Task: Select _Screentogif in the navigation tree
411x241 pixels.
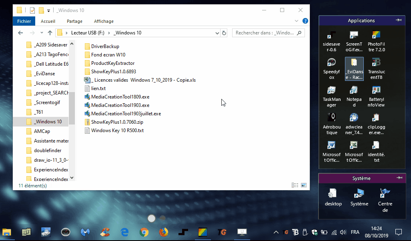Action: point(43,102)
